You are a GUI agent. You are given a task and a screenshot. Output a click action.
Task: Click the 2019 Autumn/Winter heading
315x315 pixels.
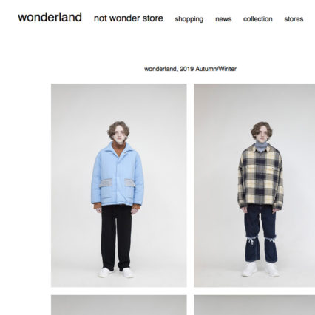[190, 69]
